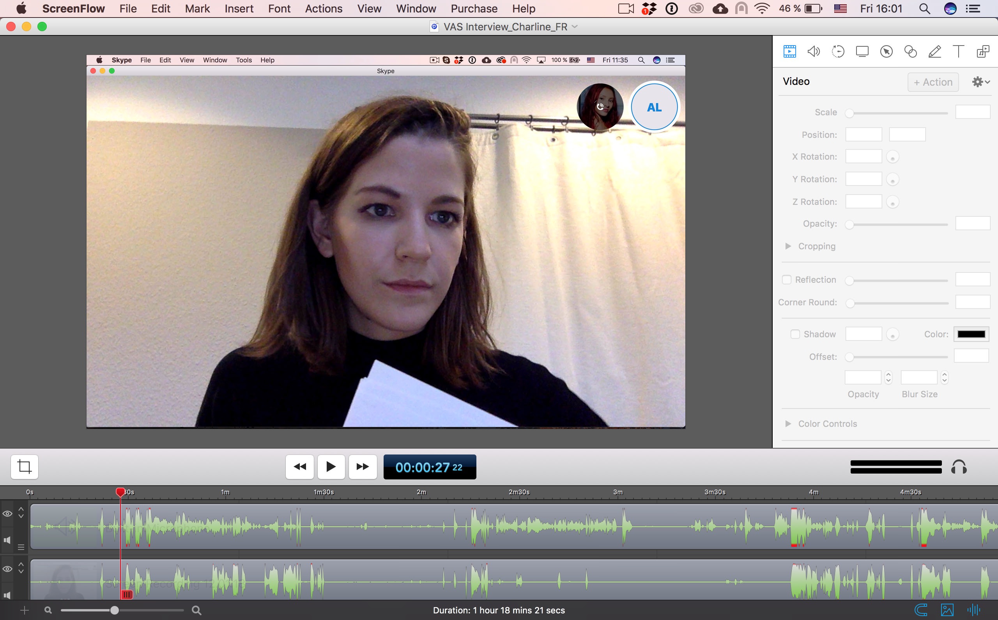Open the Annotations pencil icon

[x=934, y=52]
